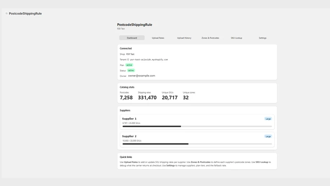Open the SKU Lookup tab

pyautogui.click(x=236, y=38)
